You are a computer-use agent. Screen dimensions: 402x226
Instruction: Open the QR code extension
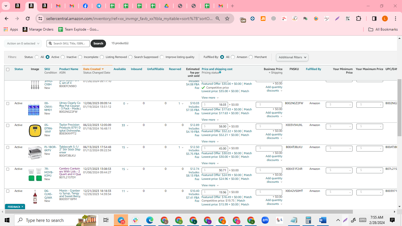click(x=348, y=19)
